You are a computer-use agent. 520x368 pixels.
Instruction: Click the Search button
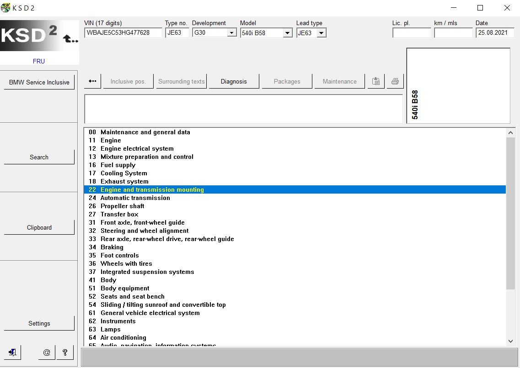39,157
